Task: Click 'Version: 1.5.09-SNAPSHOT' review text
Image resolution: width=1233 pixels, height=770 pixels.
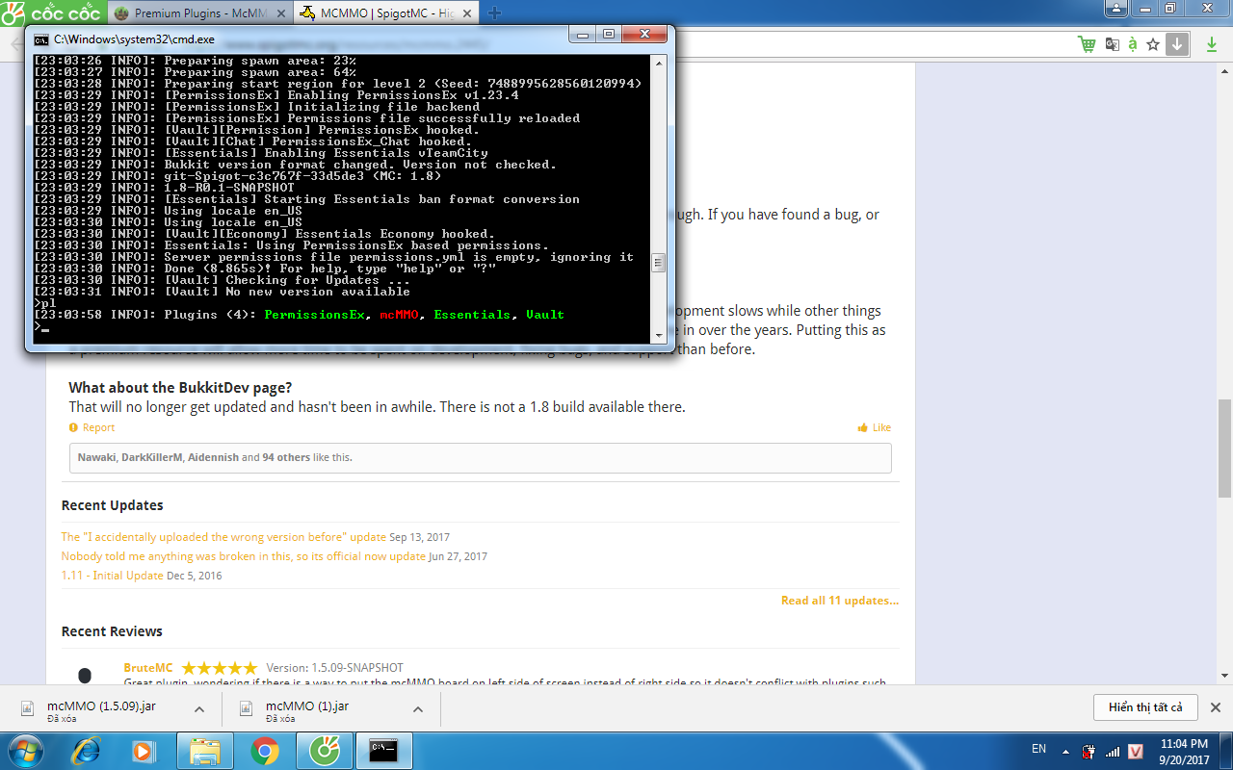Action: pos(335,668)
